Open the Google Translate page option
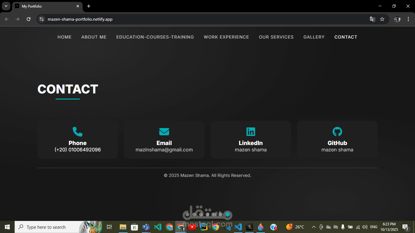This screenshot has height=233, width=415. click(372, 19)
